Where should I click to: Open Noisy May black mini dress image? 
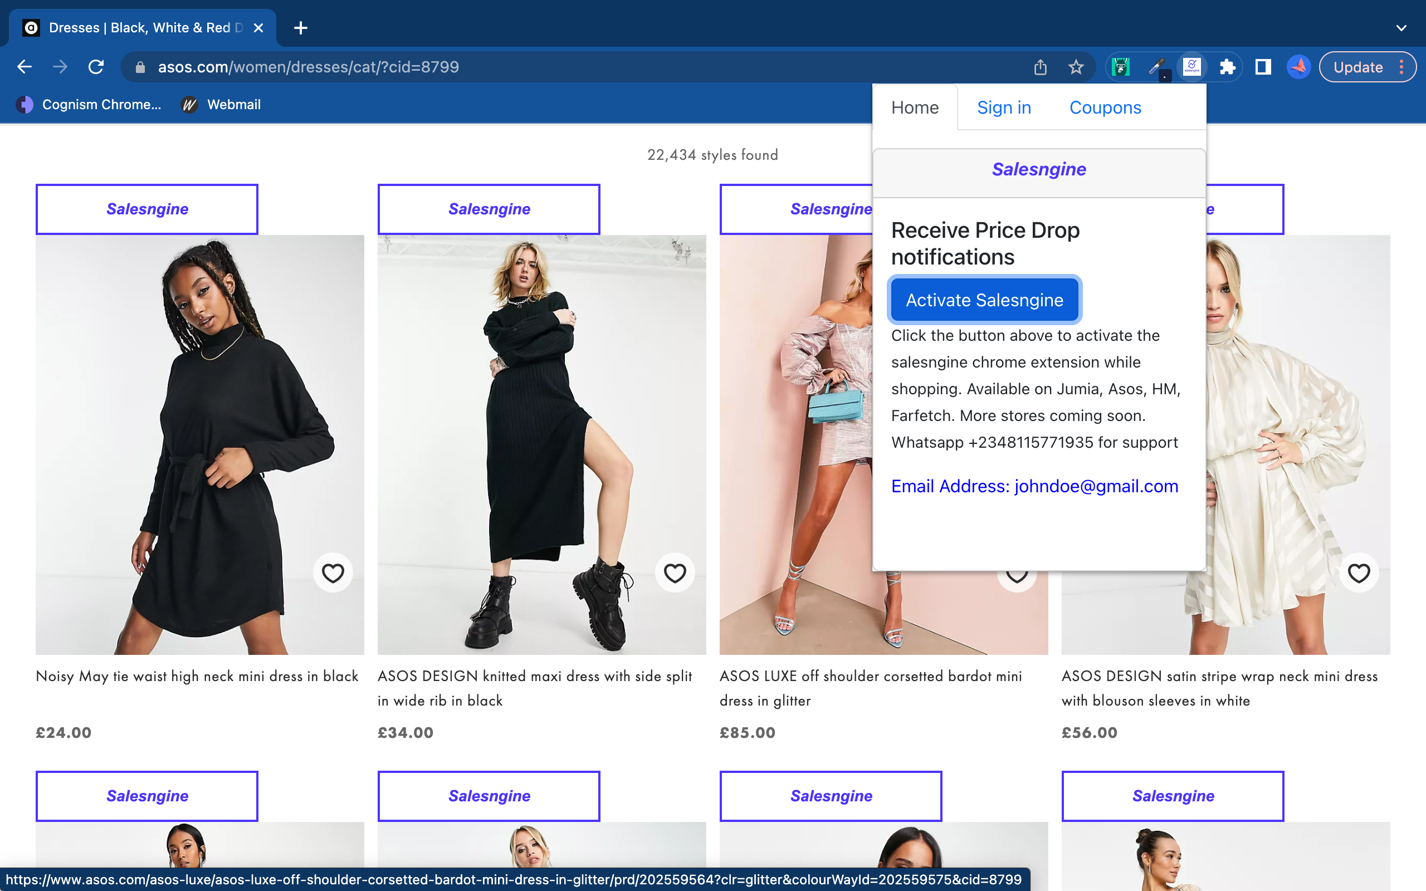tap(200, 445)
